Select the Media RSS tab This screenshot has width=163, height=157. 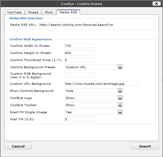point(68,12)
